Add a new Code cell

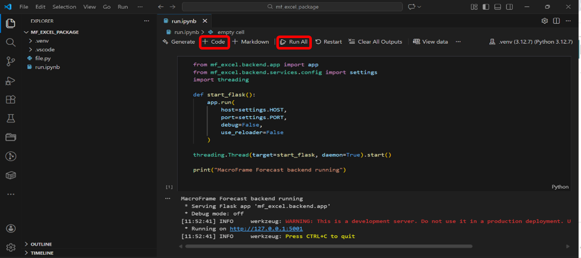(214, 42)
